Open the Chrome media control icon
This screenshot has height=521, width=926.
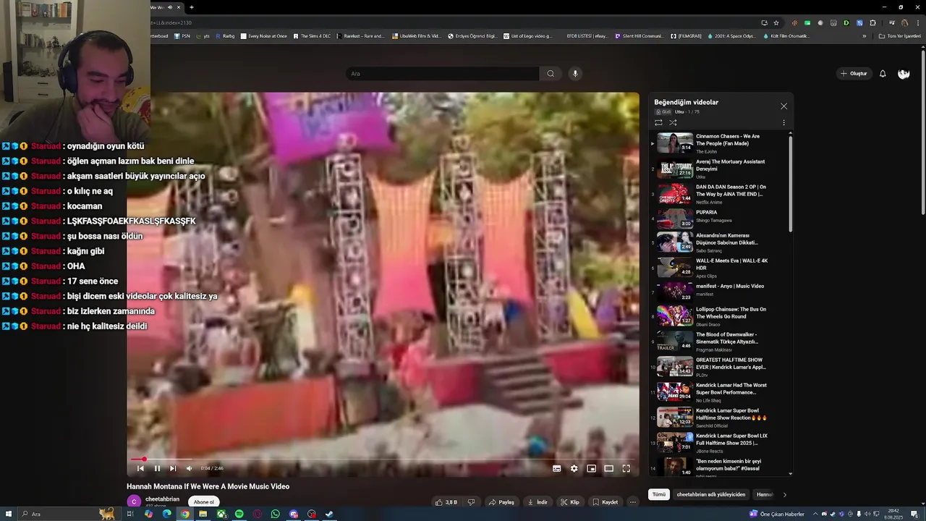[891, 22]
